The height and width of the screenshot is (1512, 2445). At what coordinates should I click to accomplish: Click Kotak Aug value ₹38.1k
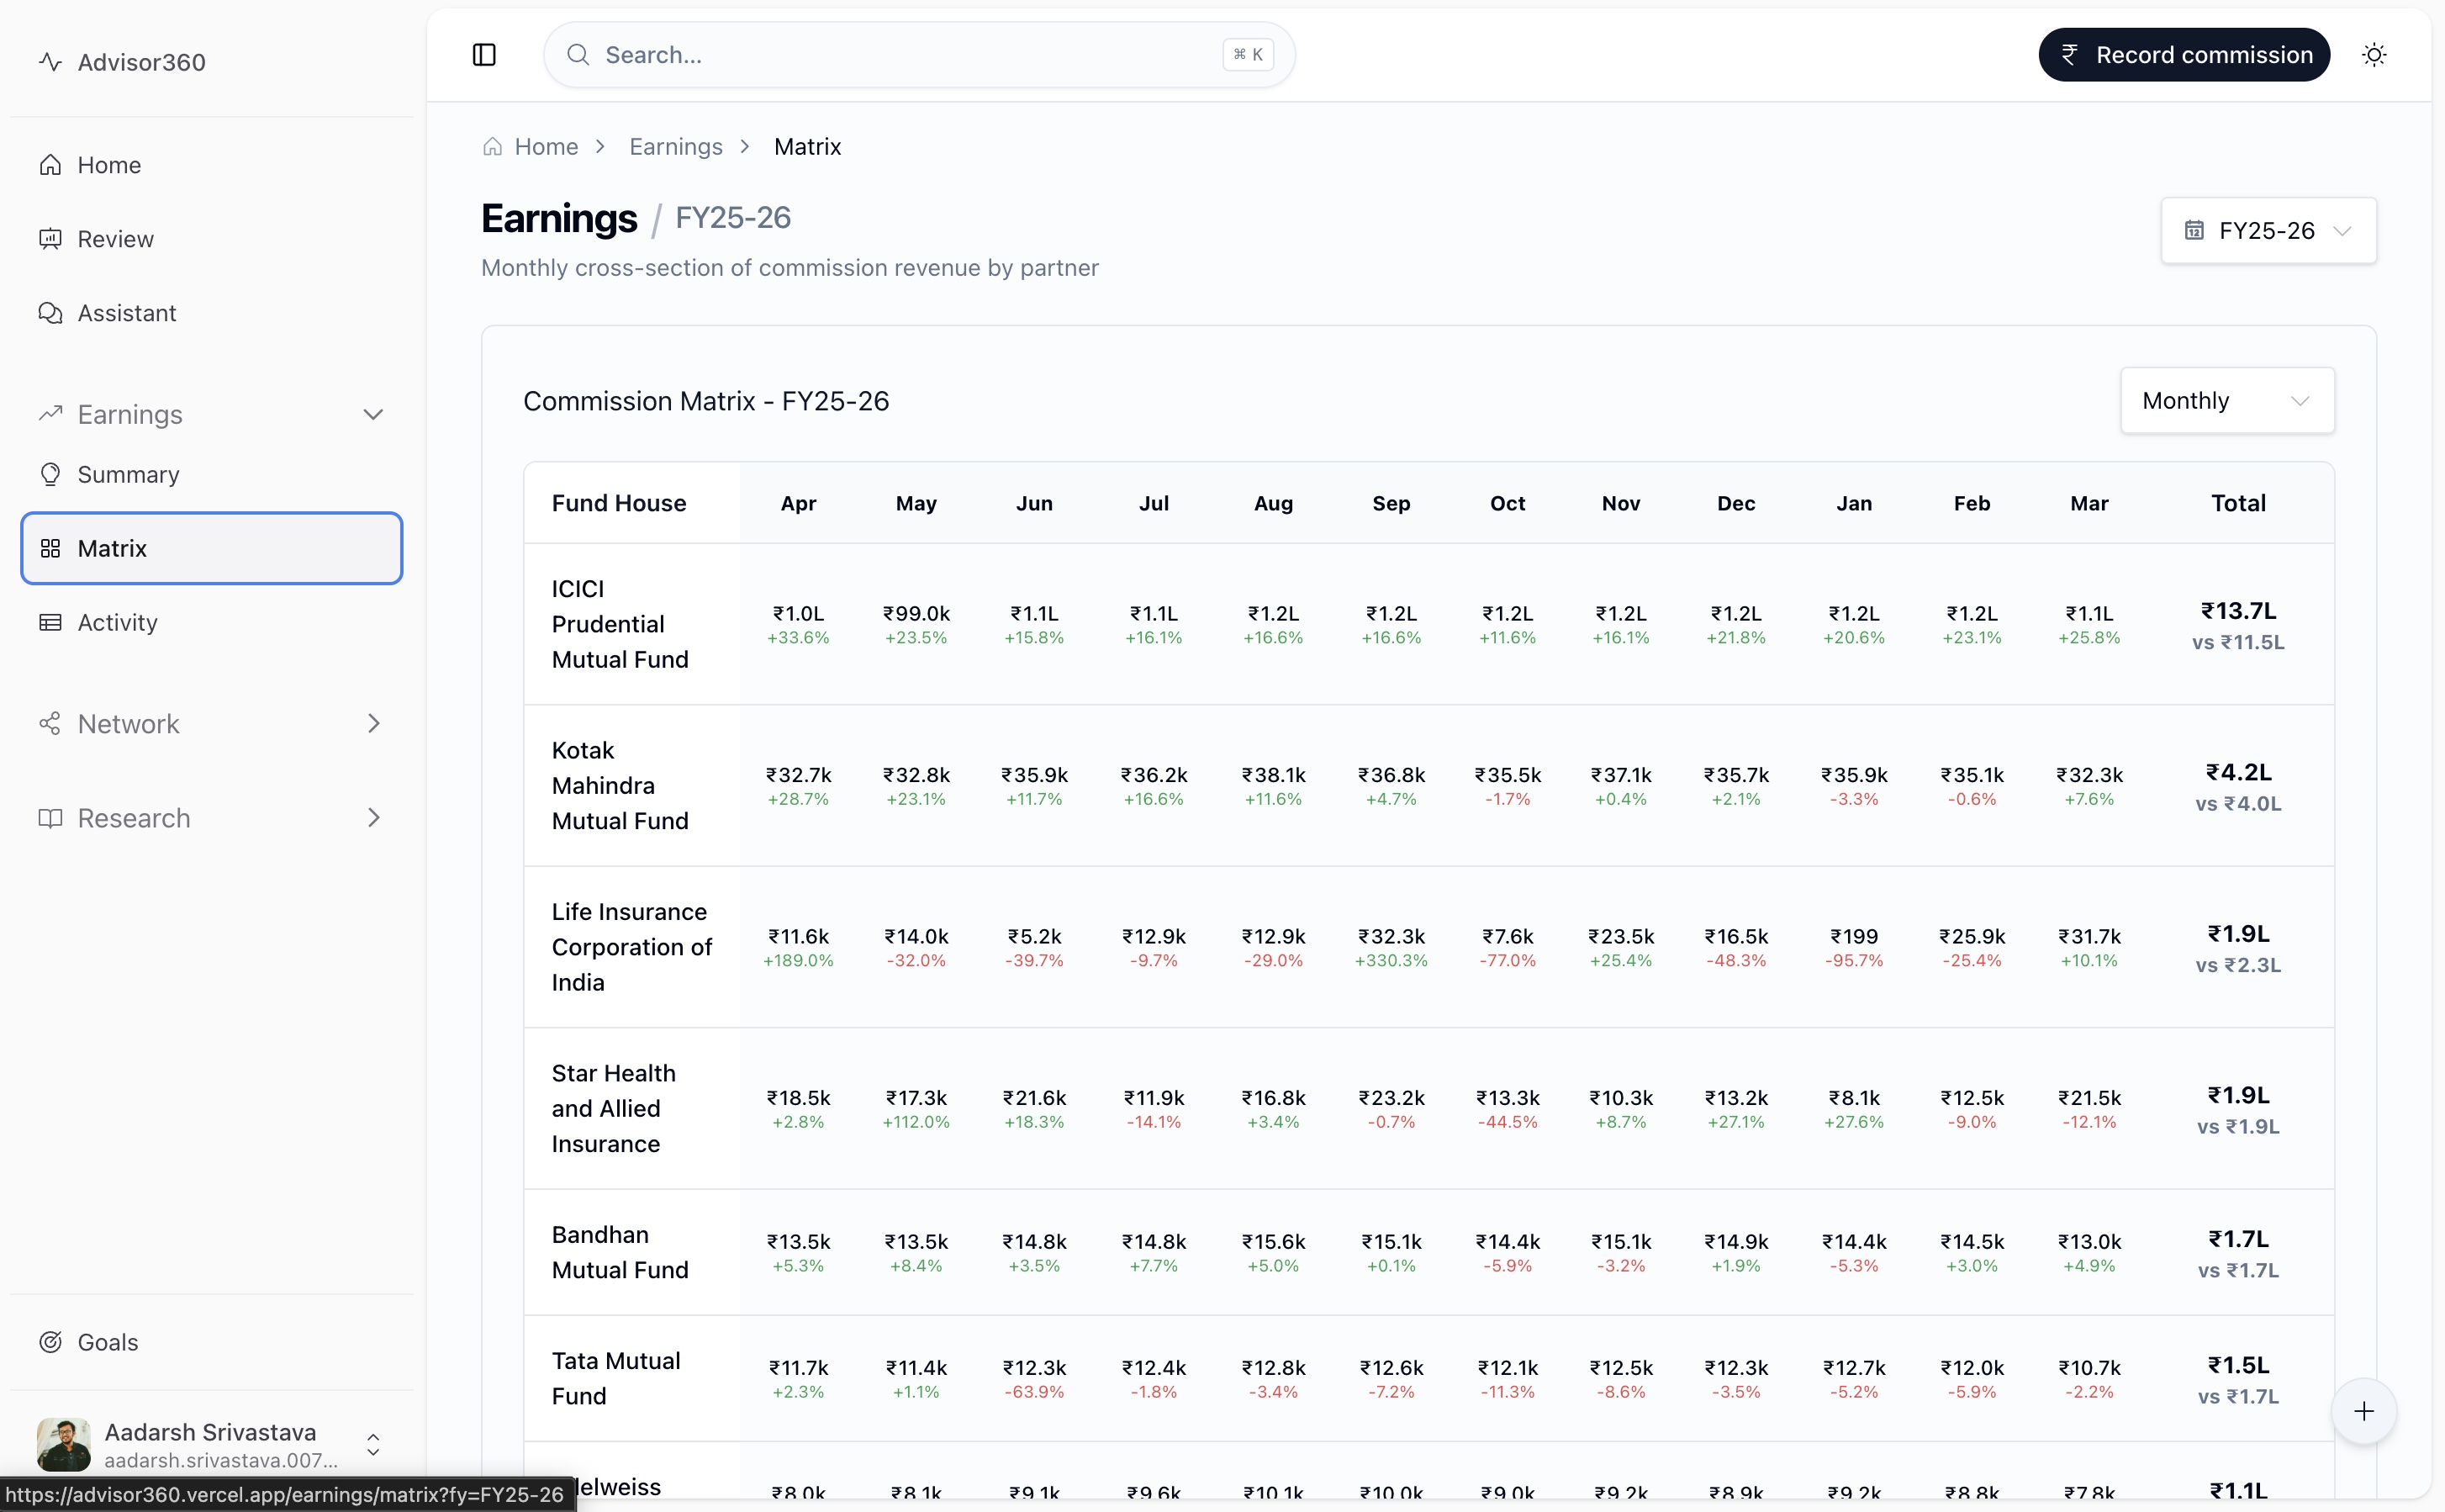click(x=1272, y=775)
